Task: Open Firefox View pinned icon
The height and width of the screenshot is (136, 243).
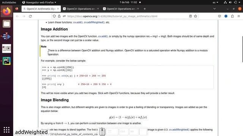Action: pyautogui.click(x=17, y=9)
